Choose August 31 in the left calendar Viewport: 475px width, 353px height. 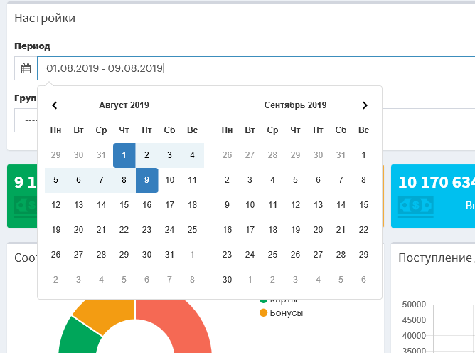coord(169,255)
